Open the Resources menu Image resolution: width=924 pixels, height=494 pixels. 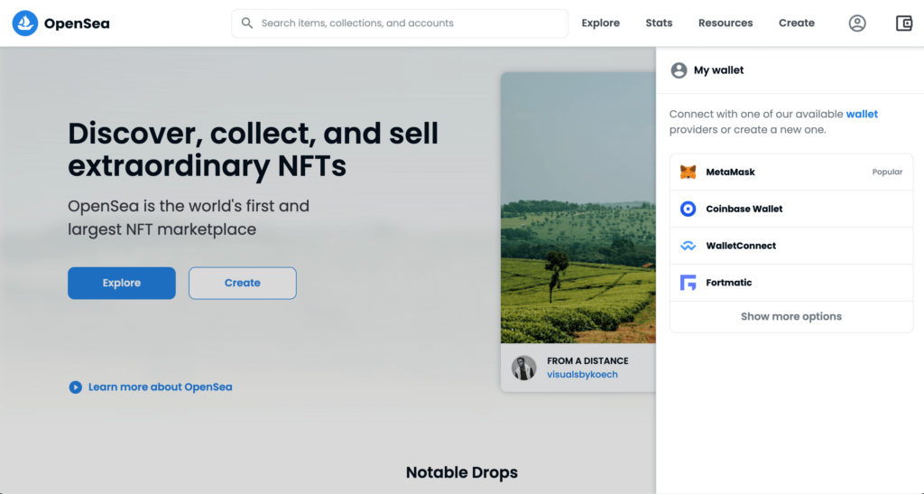pyautogui.click(x=725, y=23)
